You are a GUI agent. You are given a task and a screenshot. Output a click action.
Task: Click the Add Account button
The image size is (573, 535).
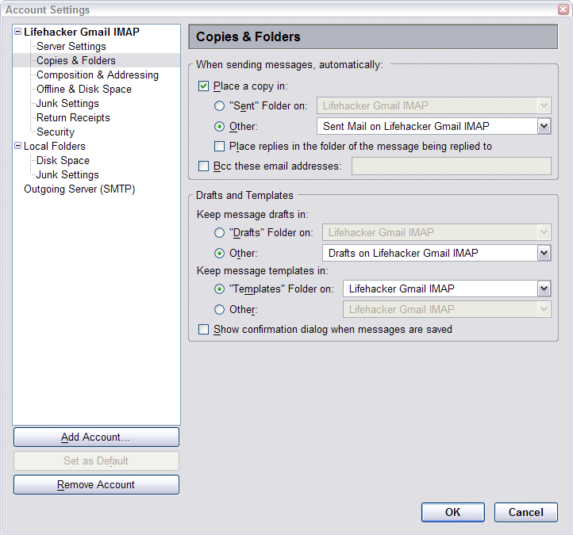point(97,438)
